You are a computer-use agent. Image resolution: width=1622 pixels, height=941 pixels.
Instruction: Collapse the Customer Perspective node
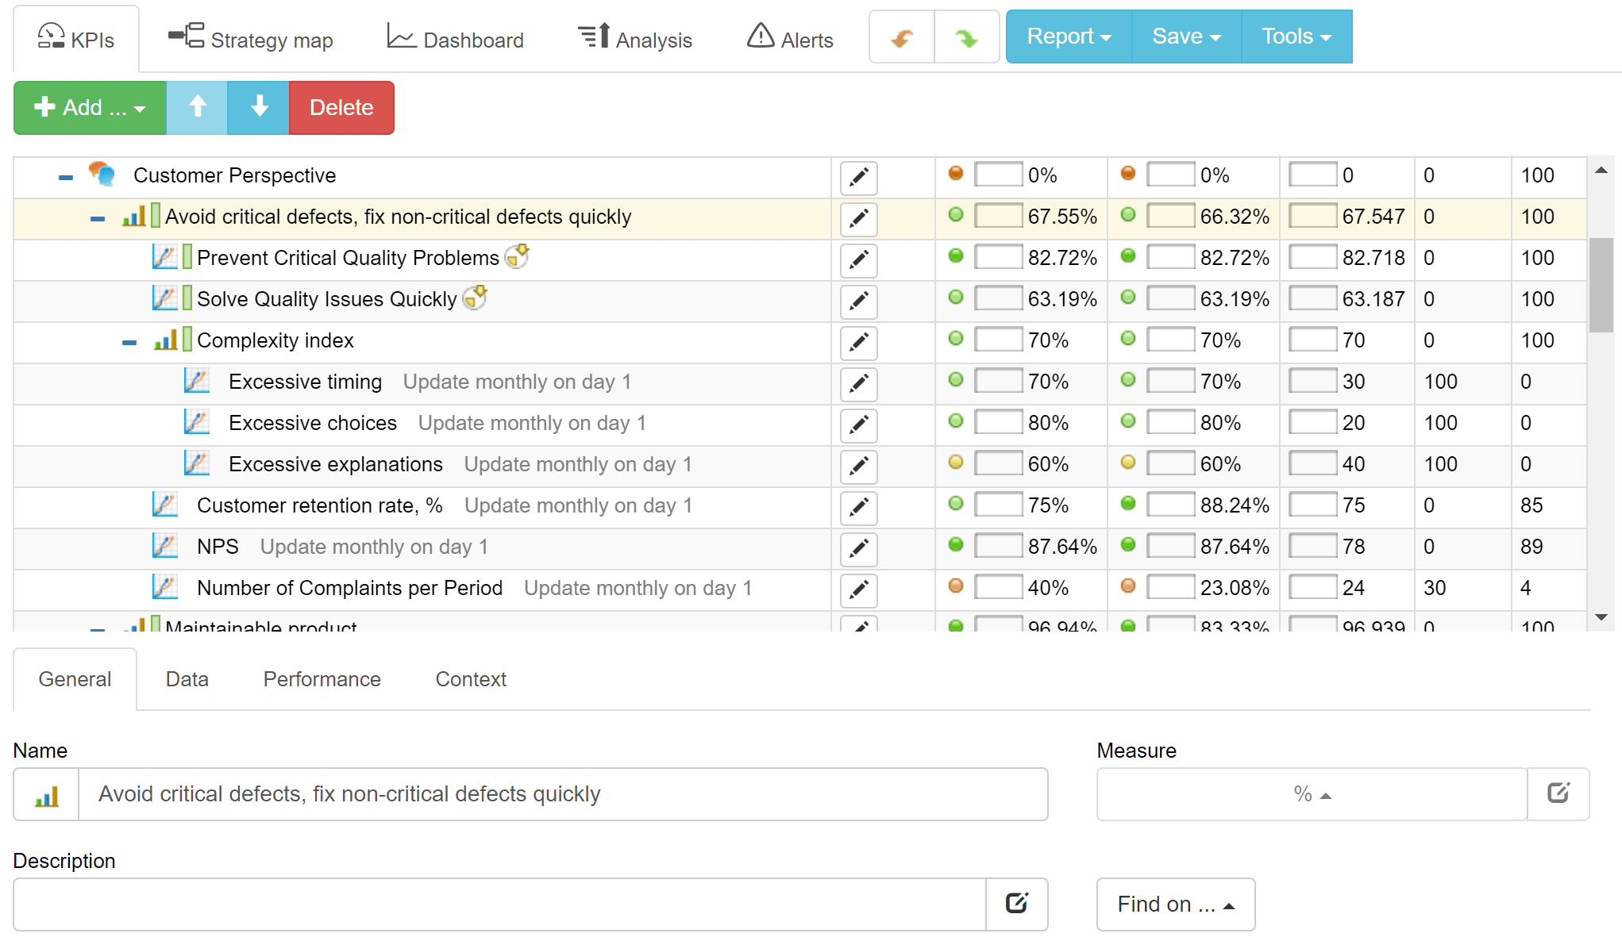pyautogui.click(x=66, y=177)
